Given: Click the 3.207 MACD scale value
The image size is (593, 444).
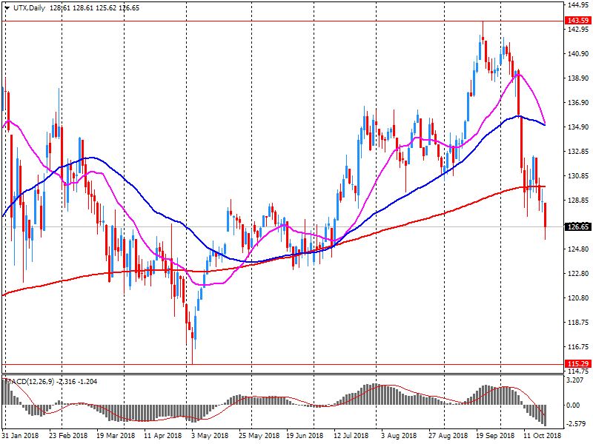Looking at the screenshot, I should pyautogui.click(x=575, y=380).
